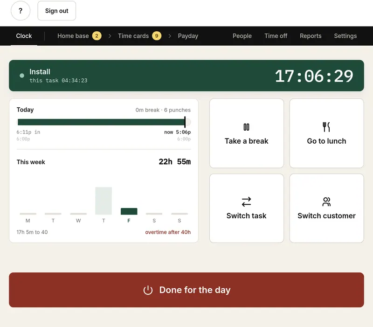Go to the Payday section
The height and width of the screenshot is (327, 373).
(x=188, y=36)
